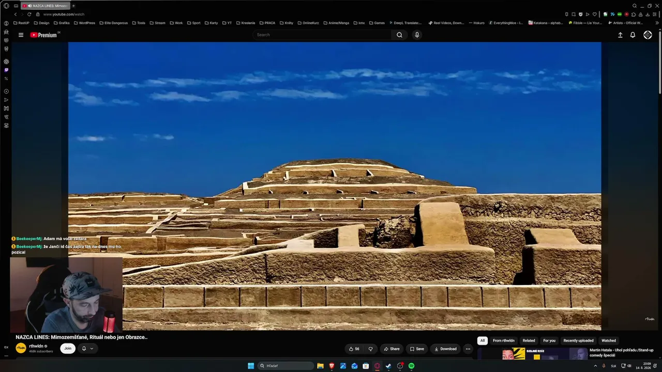Viewport: 662px width, 372px height.
Task: Open Martin Hatala stand-up video thumbnail
Action: point(532,354)
